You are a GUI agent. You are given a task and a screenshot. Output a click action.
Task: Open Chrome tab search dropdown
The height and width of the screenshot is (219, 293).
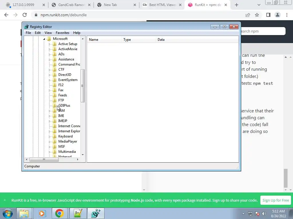(259, 5)
